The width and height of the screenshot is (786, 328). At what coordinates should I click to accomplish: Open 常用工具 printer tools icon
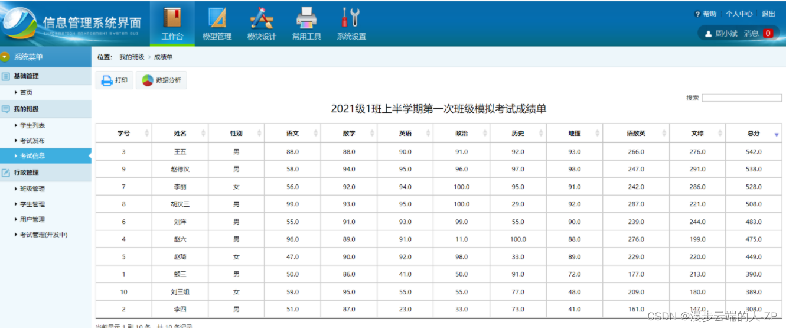pos(306,17)
